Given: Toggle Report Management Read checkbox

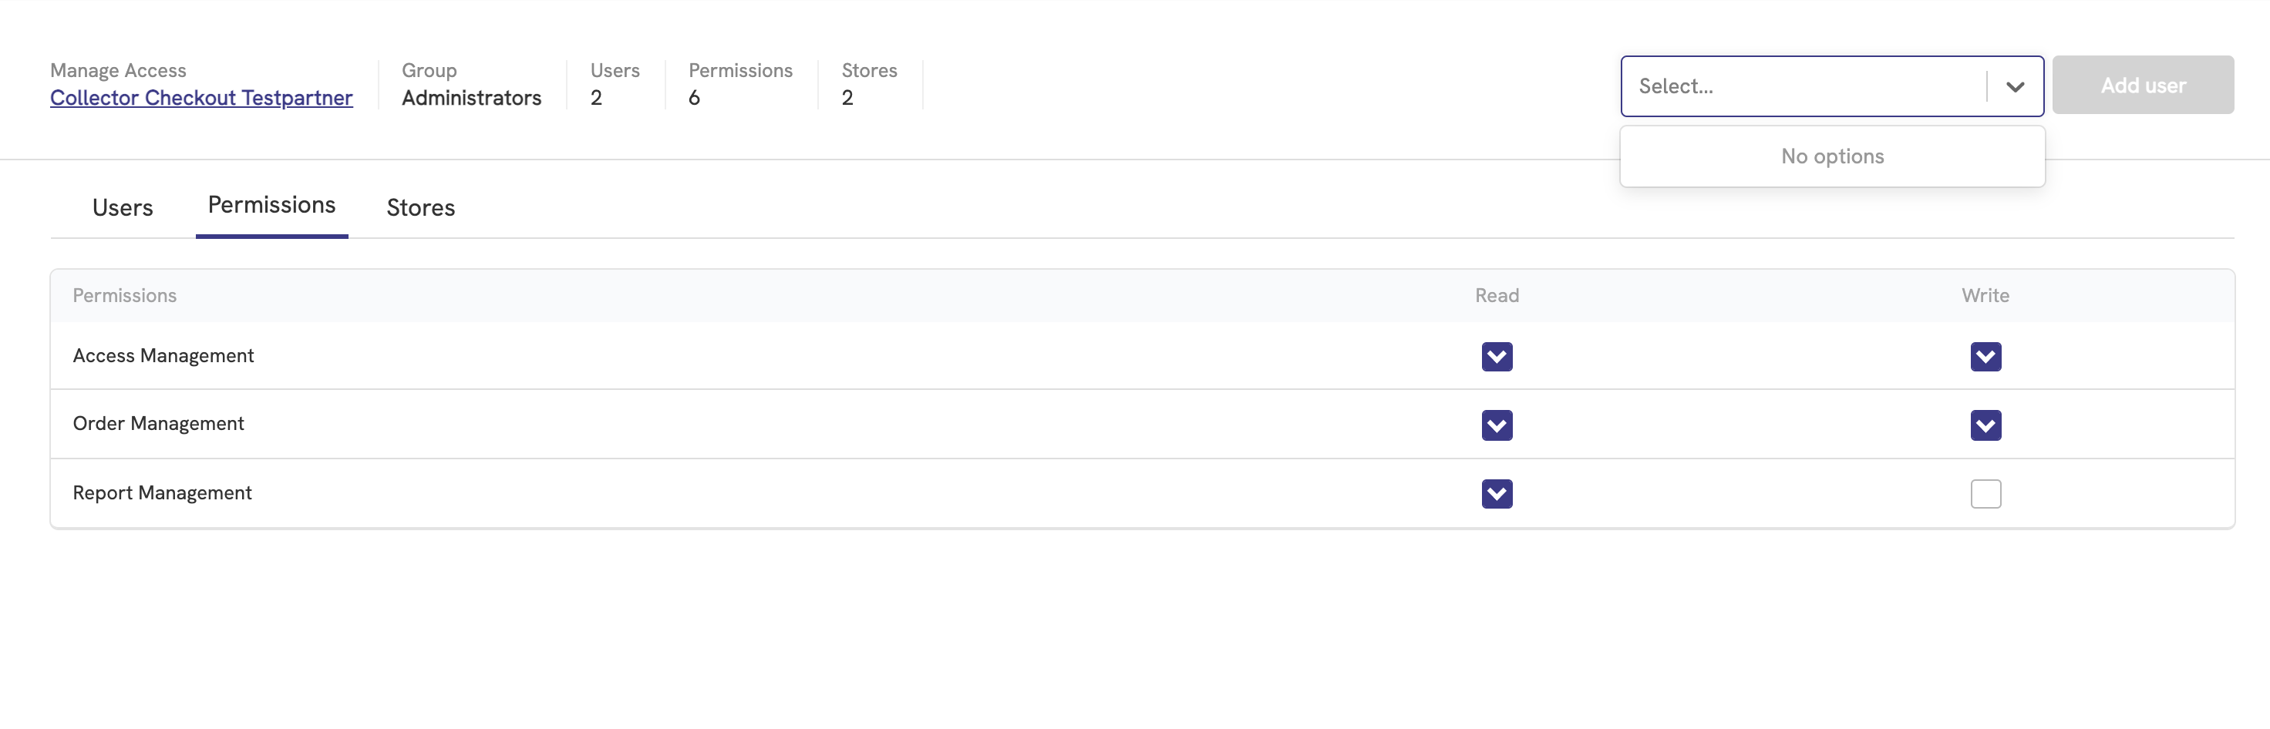Looking at the screenshot, I should pyautogui.click(x=1497, y=494).
